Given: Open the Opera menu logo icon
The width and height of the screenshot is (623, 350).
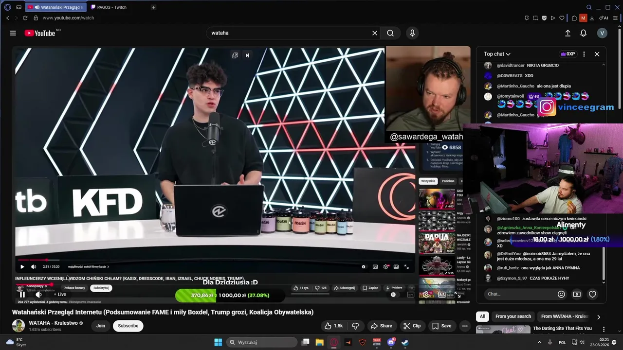Looking at the screenshot, I should 7,7.
